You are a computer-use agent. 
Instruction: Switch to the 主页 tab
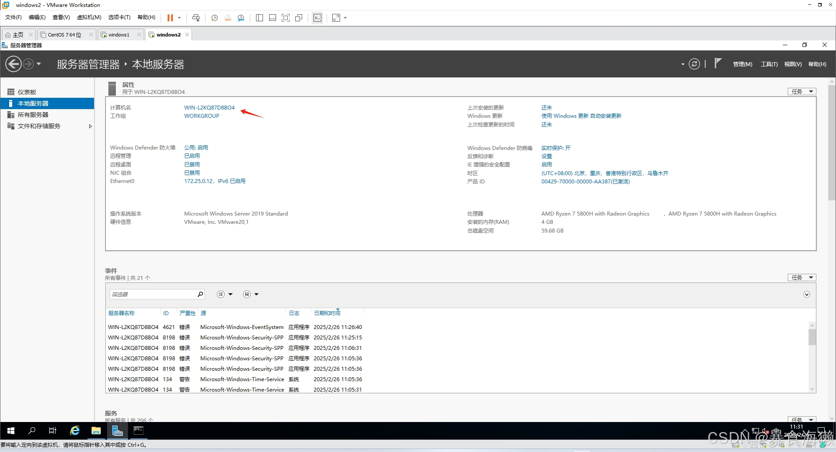[x=17, y=35]
